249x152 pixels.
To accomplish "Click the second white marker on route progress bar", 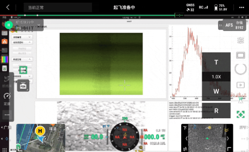I will pos(37,15).
